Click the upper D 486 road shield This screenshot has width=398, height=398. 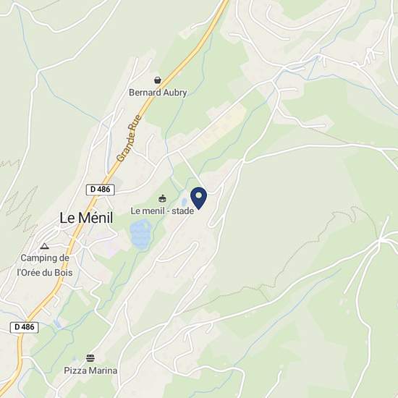(x=101, y=190)
